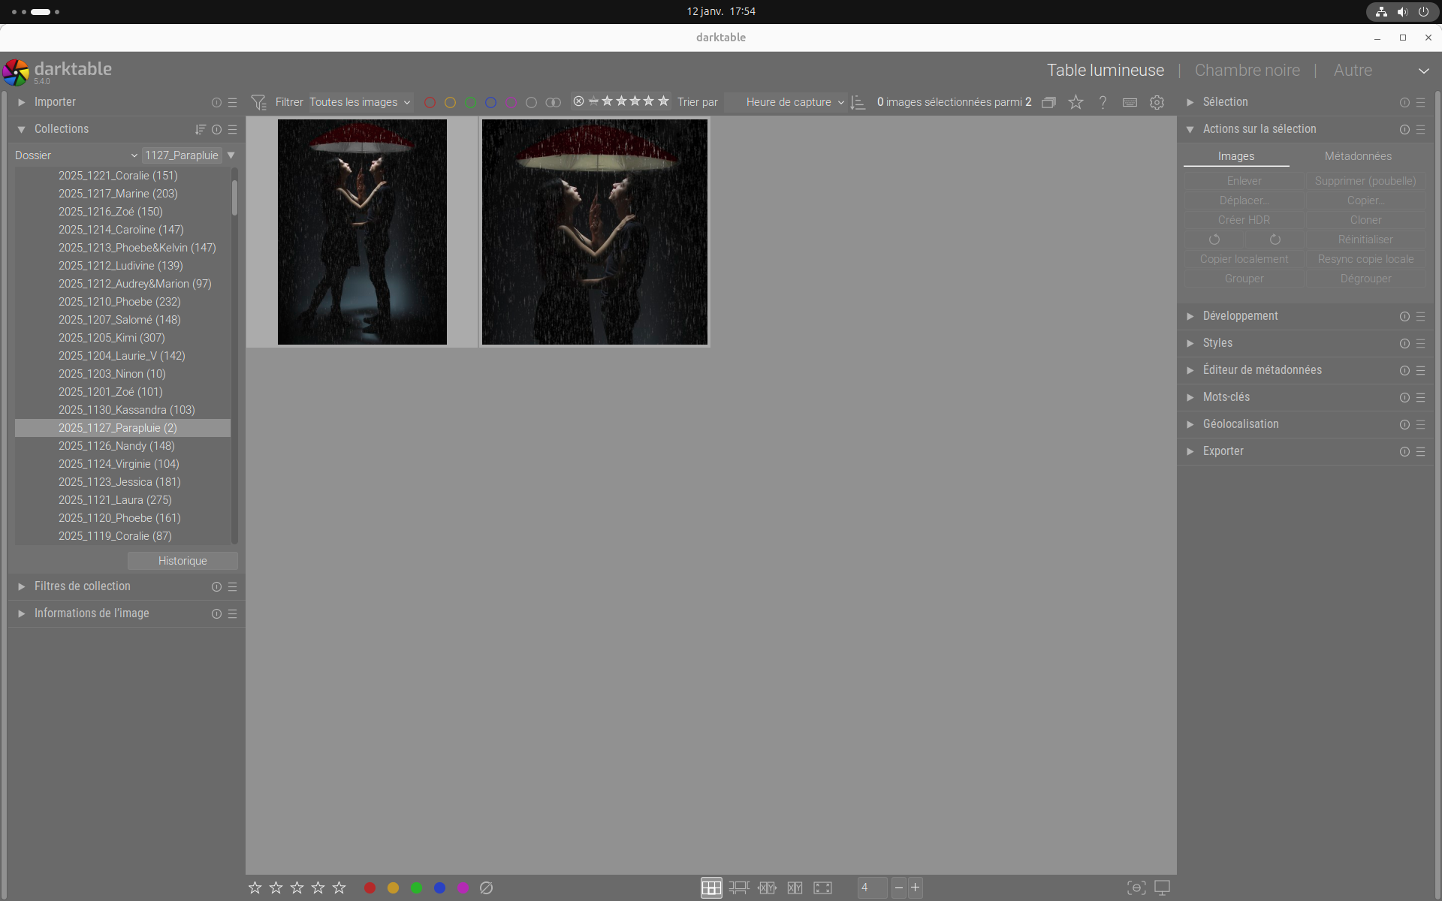Open the Métadonnées tab
1442x901 pixels.
(x=1357, y=156)
